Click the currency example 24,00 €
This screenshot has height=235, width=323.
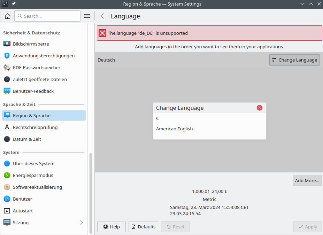(220, 192)
